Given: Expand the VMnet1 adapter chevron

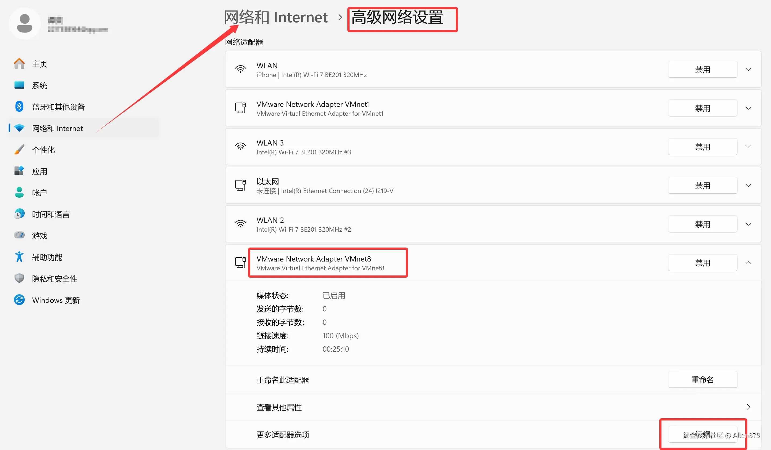Looking at the screenshot, I should [x=748, y=108].
